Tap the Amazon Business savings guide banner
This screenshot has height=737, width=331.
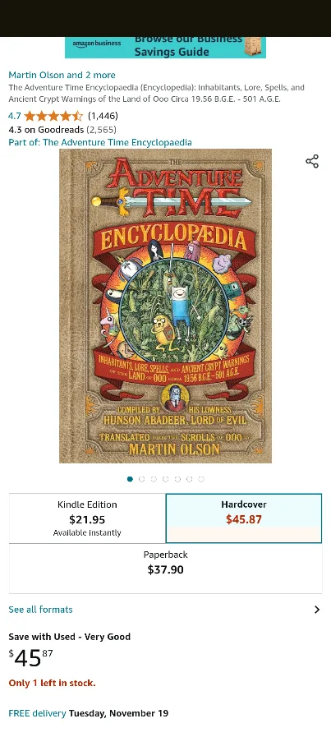point(166,48)
